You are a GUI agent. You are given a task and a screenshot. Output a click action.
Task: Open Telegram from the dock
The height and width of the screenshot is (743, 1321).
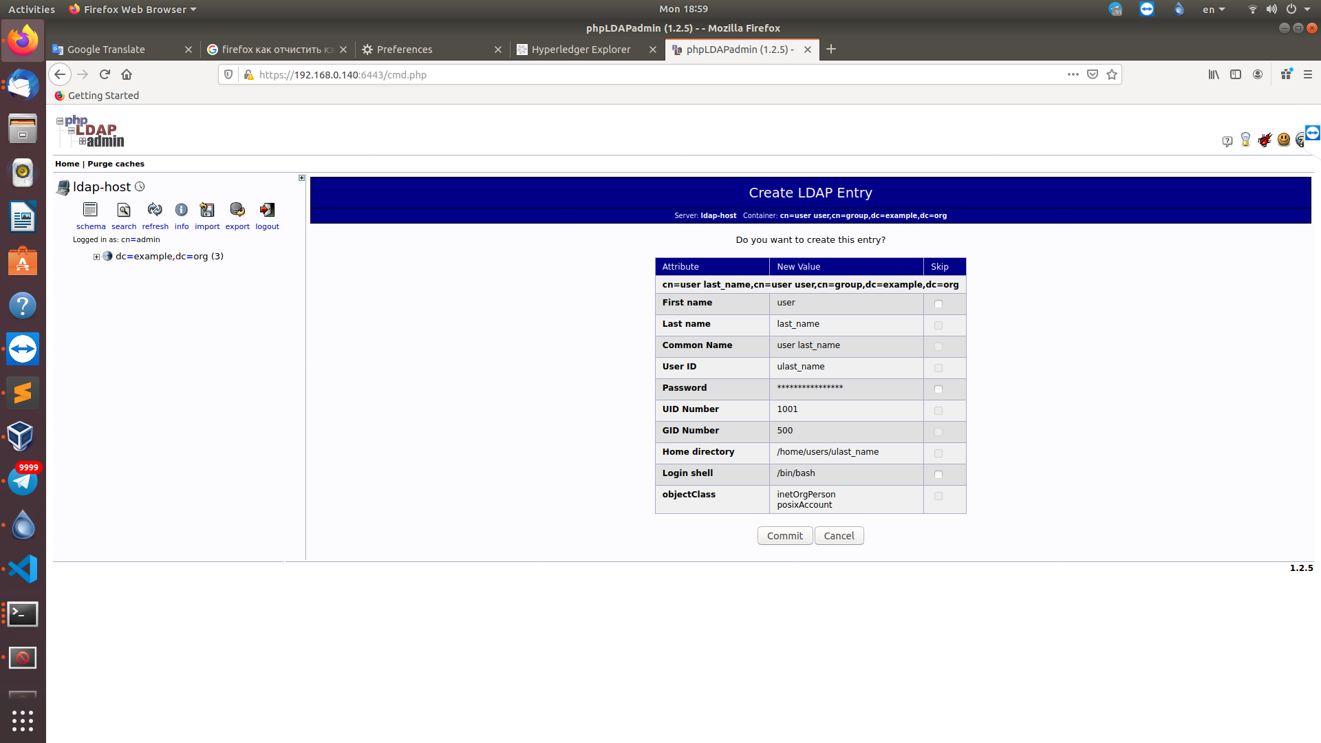point(23,481)
